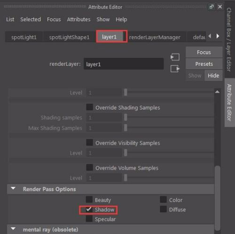Open the Show menu

[x=103, y=19]
